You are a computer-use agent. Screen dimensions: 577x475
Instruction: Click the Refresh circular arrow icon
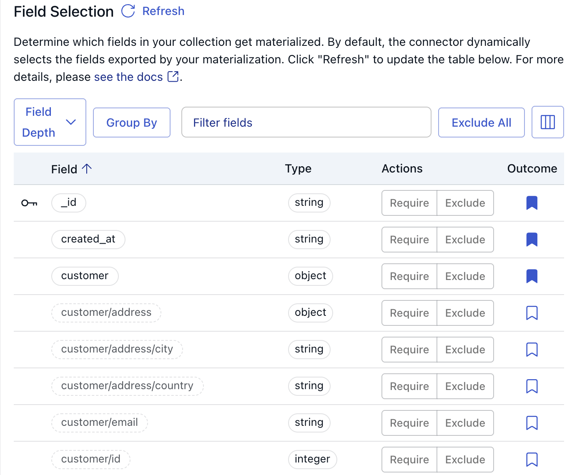128,11
